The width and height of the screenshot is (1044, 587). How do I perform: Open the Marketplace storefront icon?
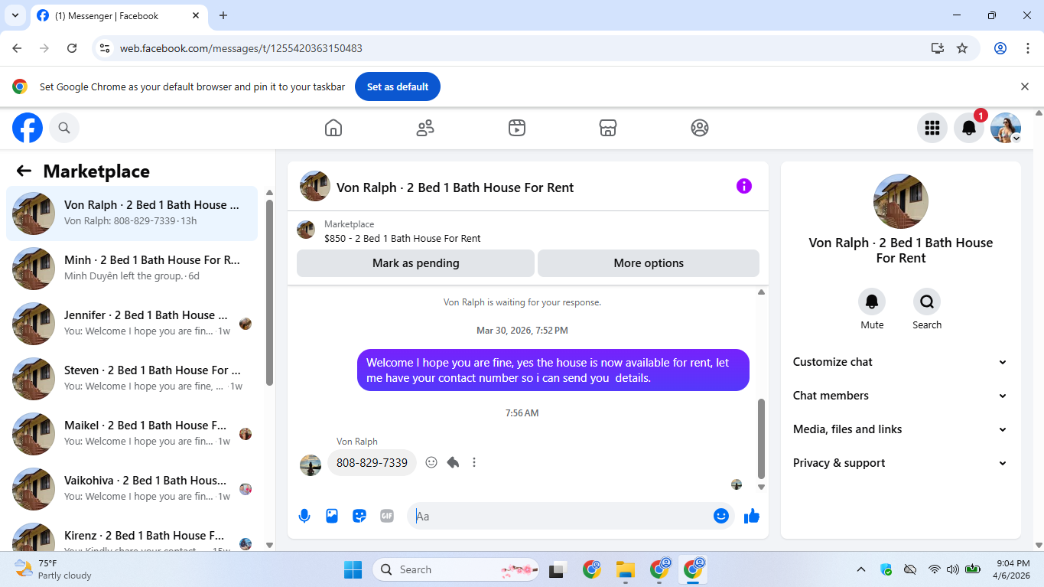click(608, 128)
